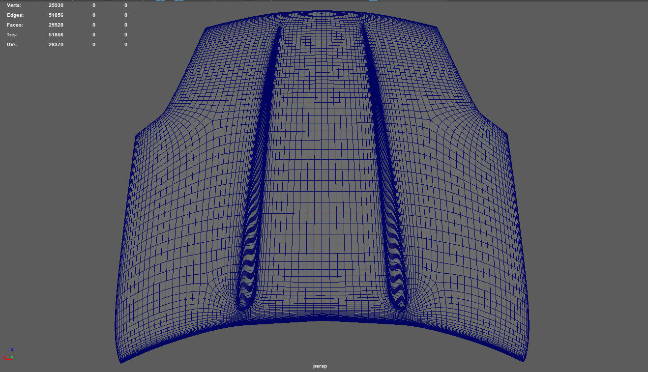Click the Verts label in the HUD
Image resolution: width=648 pixels, height=372 pixels.
click(14, 5)
